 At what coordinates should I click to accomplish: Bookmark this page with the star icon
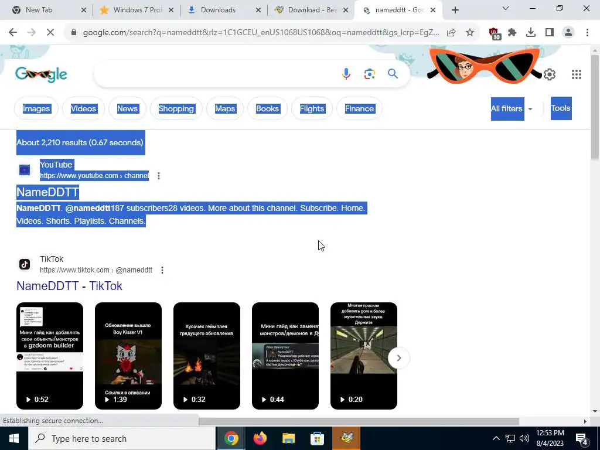coord(470,33)
